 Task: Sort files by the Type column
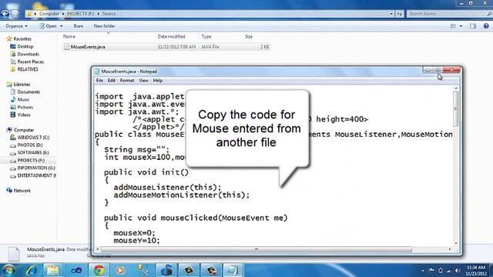pos(206,36)
